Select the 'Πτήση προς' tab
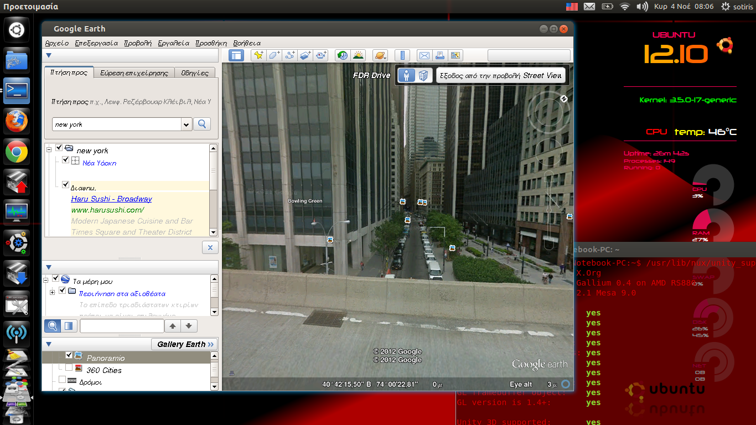The image size is (756, 425). point(69,72)
